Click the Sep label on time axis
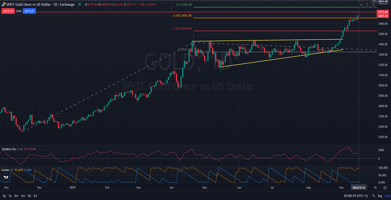This screenshot has width=391, height=200. [x=341, y=188]
